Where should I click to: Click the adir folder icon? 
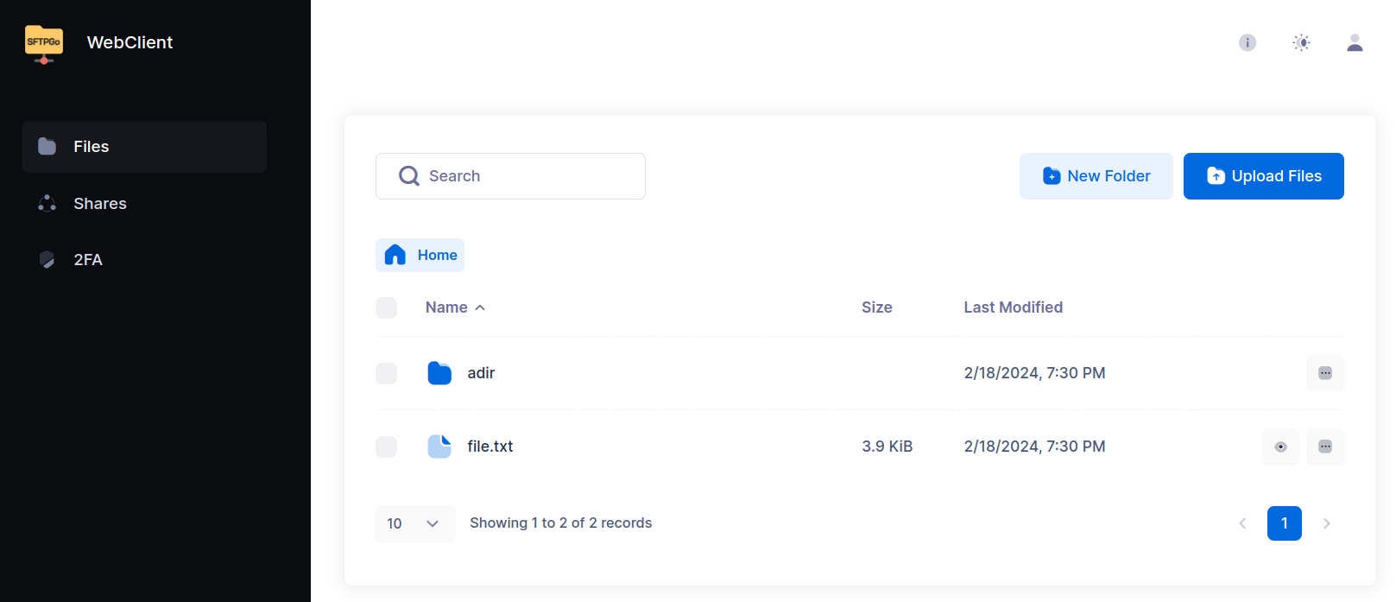[x=439, y=373]
